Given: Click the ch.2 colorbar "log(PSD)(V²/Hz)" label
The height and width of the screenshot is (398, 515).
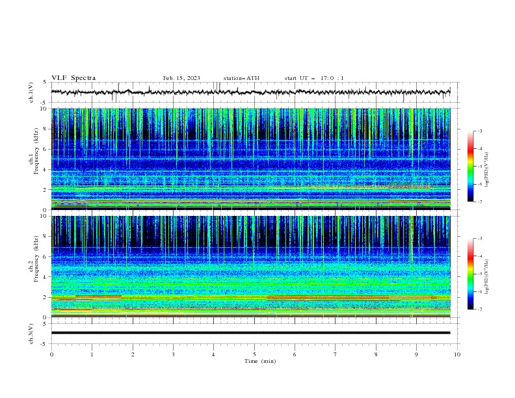Looking at the screenshot, I should click(487, 277).
